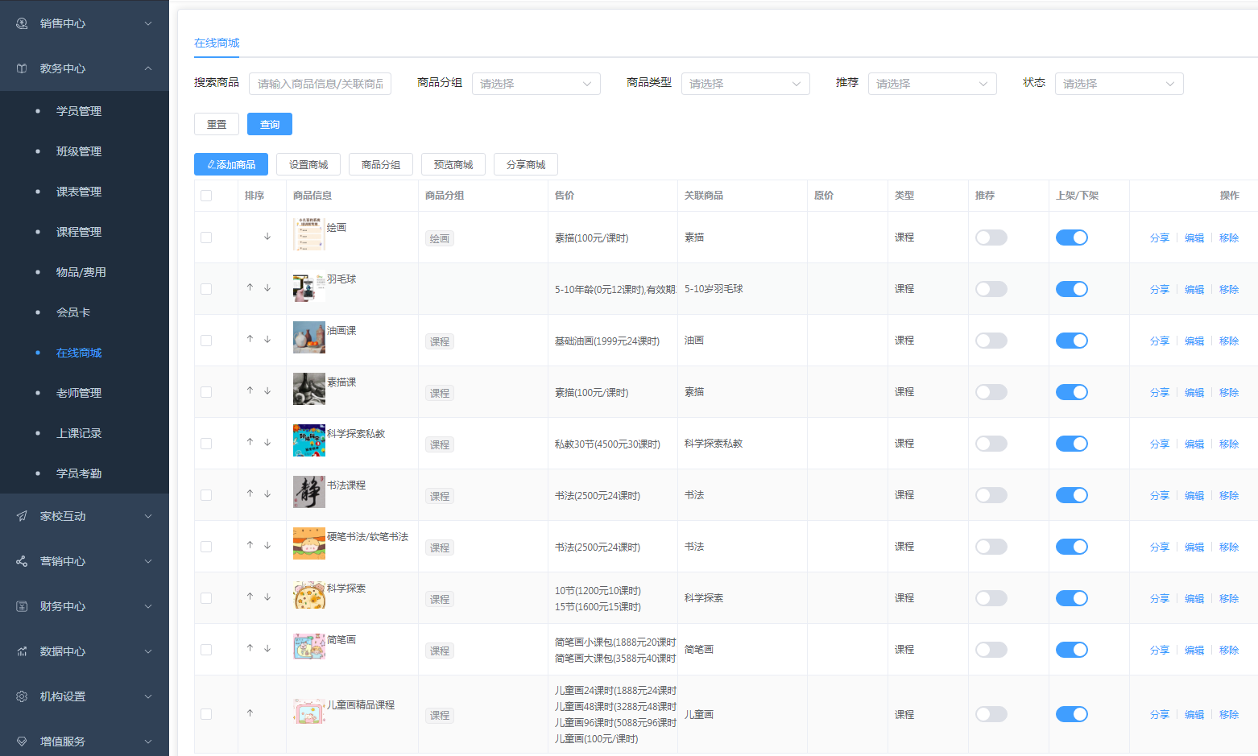This screenshot has width=1258, height=756.
Task: Move 羽毛球 row up with arrow
Action: point(250,287)
